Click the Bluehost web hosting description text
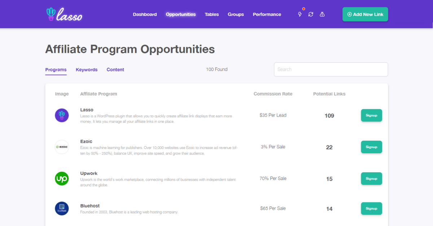The width and height of the screenshot is (433, 226). 129,212
